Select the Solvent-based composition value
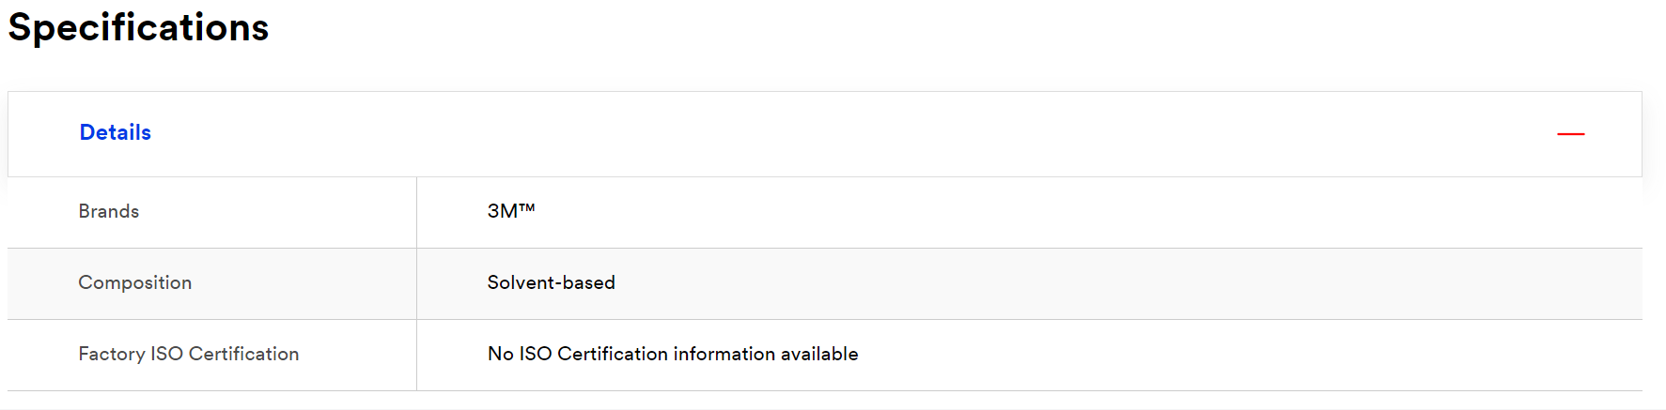Image resolution: width=1666 pixels, height=410 pixels. pyautogui.click(x=551, y=282)
